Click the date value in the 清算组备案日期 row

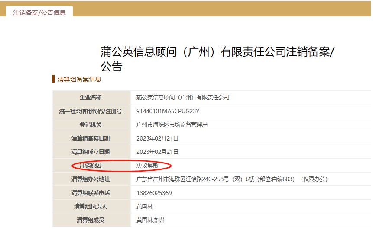tap(157, 138)
